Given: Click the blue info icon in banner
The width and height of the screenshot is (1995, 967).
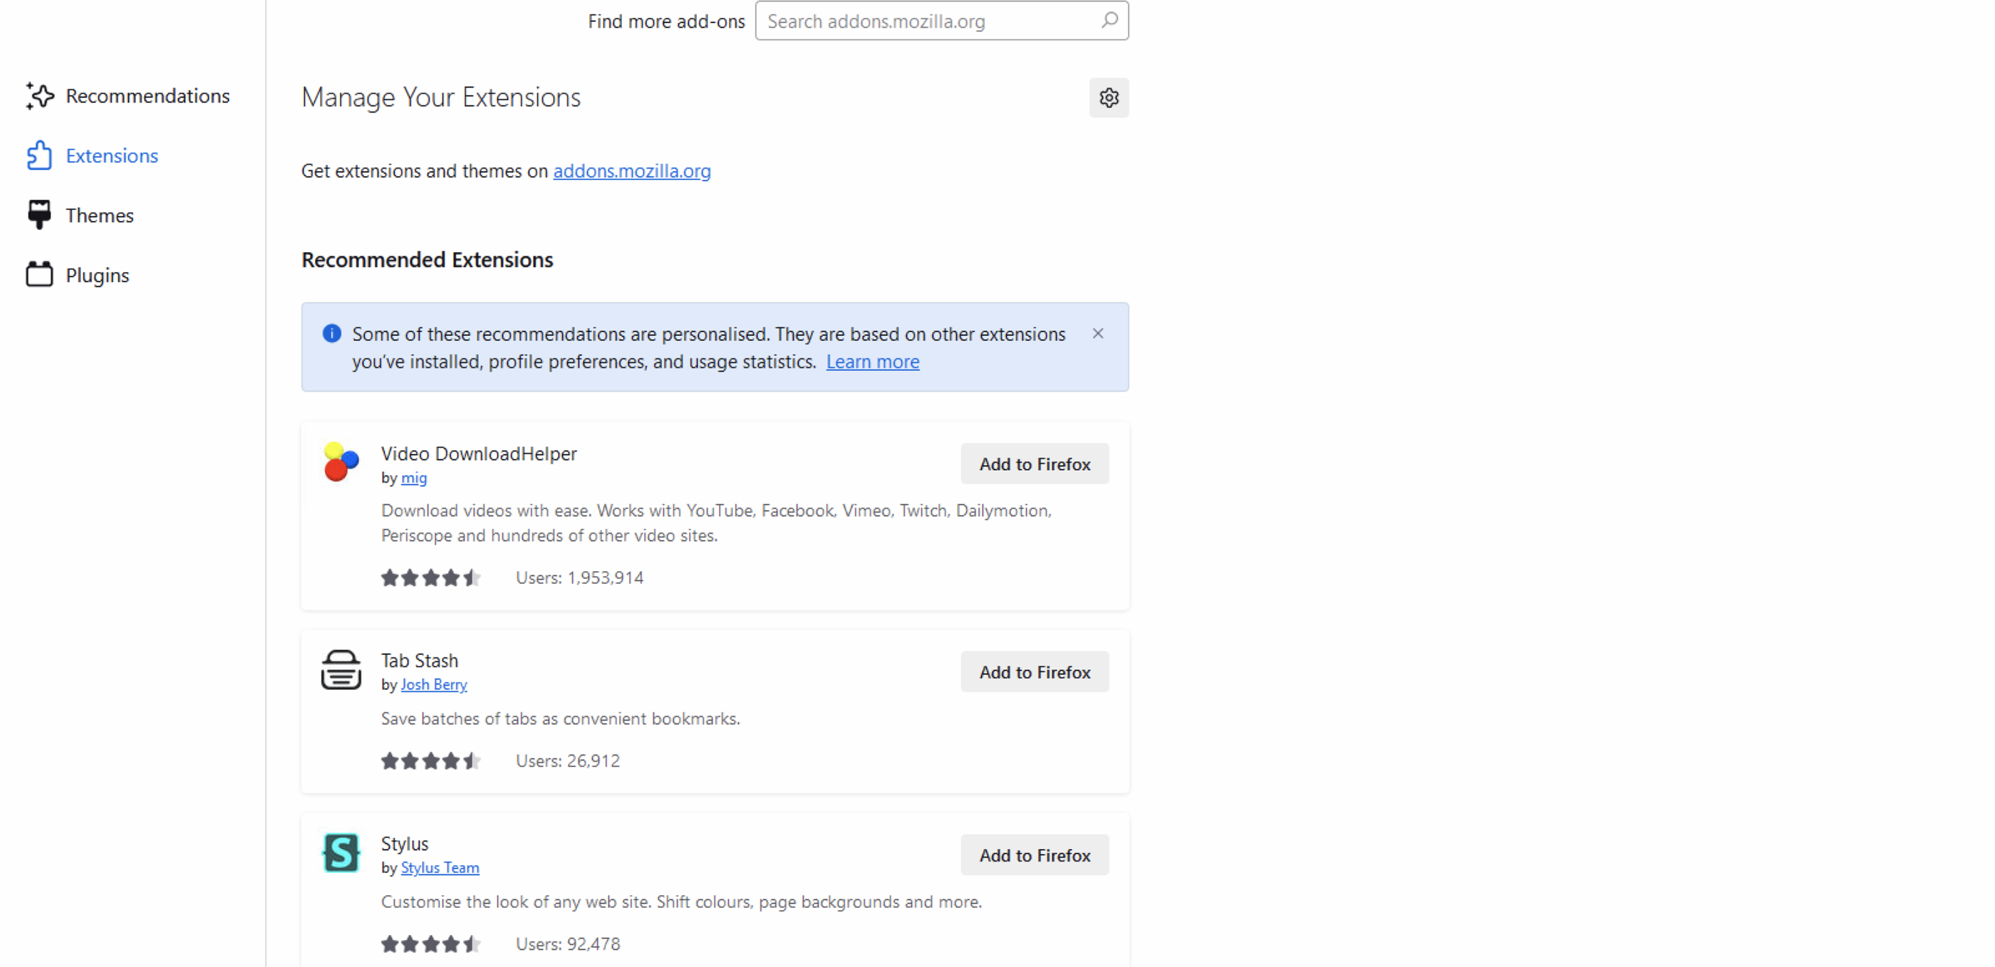Looking at the screenshot, I should pyautogui.click(x=331, y=334).
